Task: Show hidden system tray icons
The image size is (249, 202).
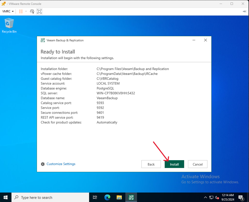Action: pos(205,197)
